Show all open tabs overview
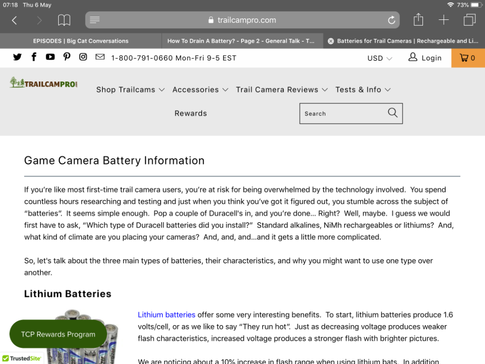Image resolution: width=485 pixels, height=364 pixels. pos(469,20)
